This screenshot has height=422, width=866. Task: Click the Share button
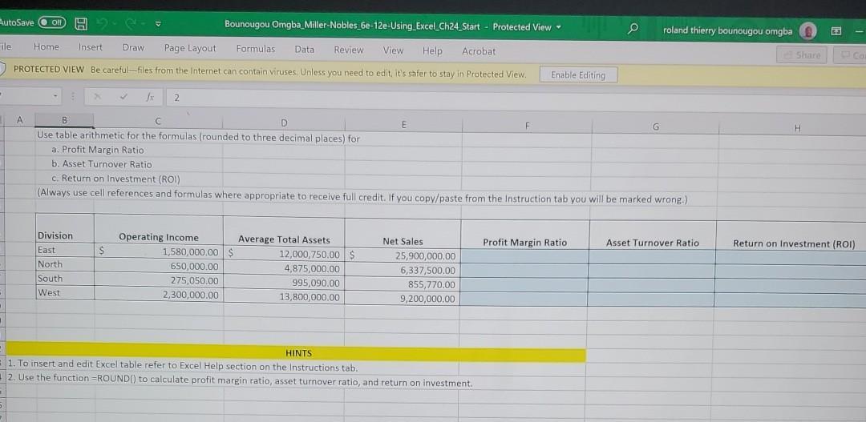[803, 55]
